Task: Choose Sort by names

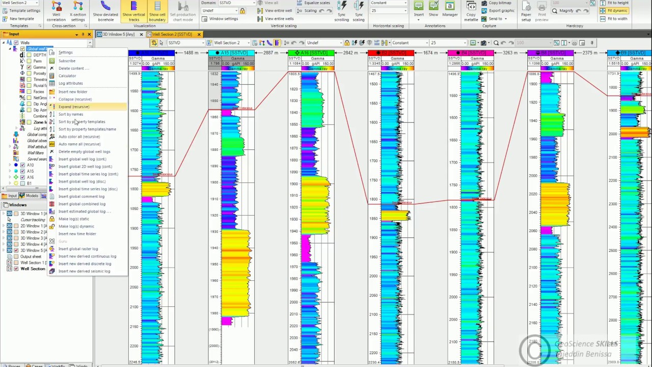Action: [x=70, y=114]
